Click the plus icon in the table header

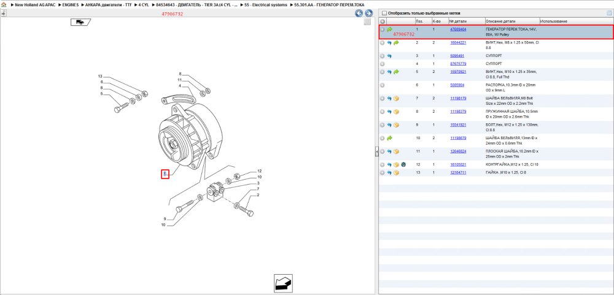click(x=383, y=21)
